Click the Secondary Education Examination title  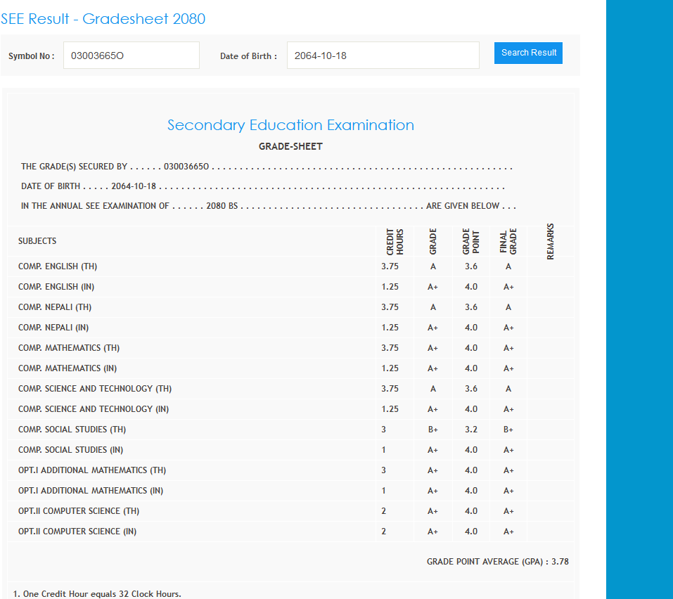(x=290, y=125)
